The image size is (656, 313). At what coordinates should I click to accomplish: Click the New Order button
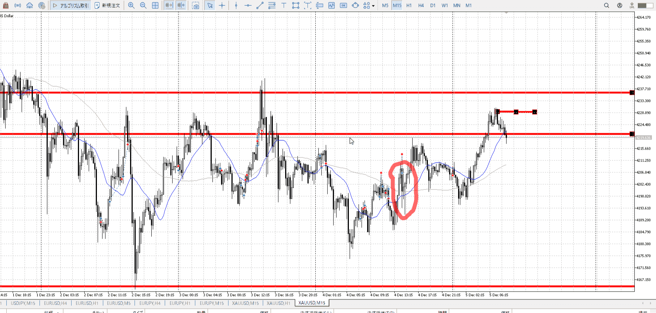coord(107,6)
